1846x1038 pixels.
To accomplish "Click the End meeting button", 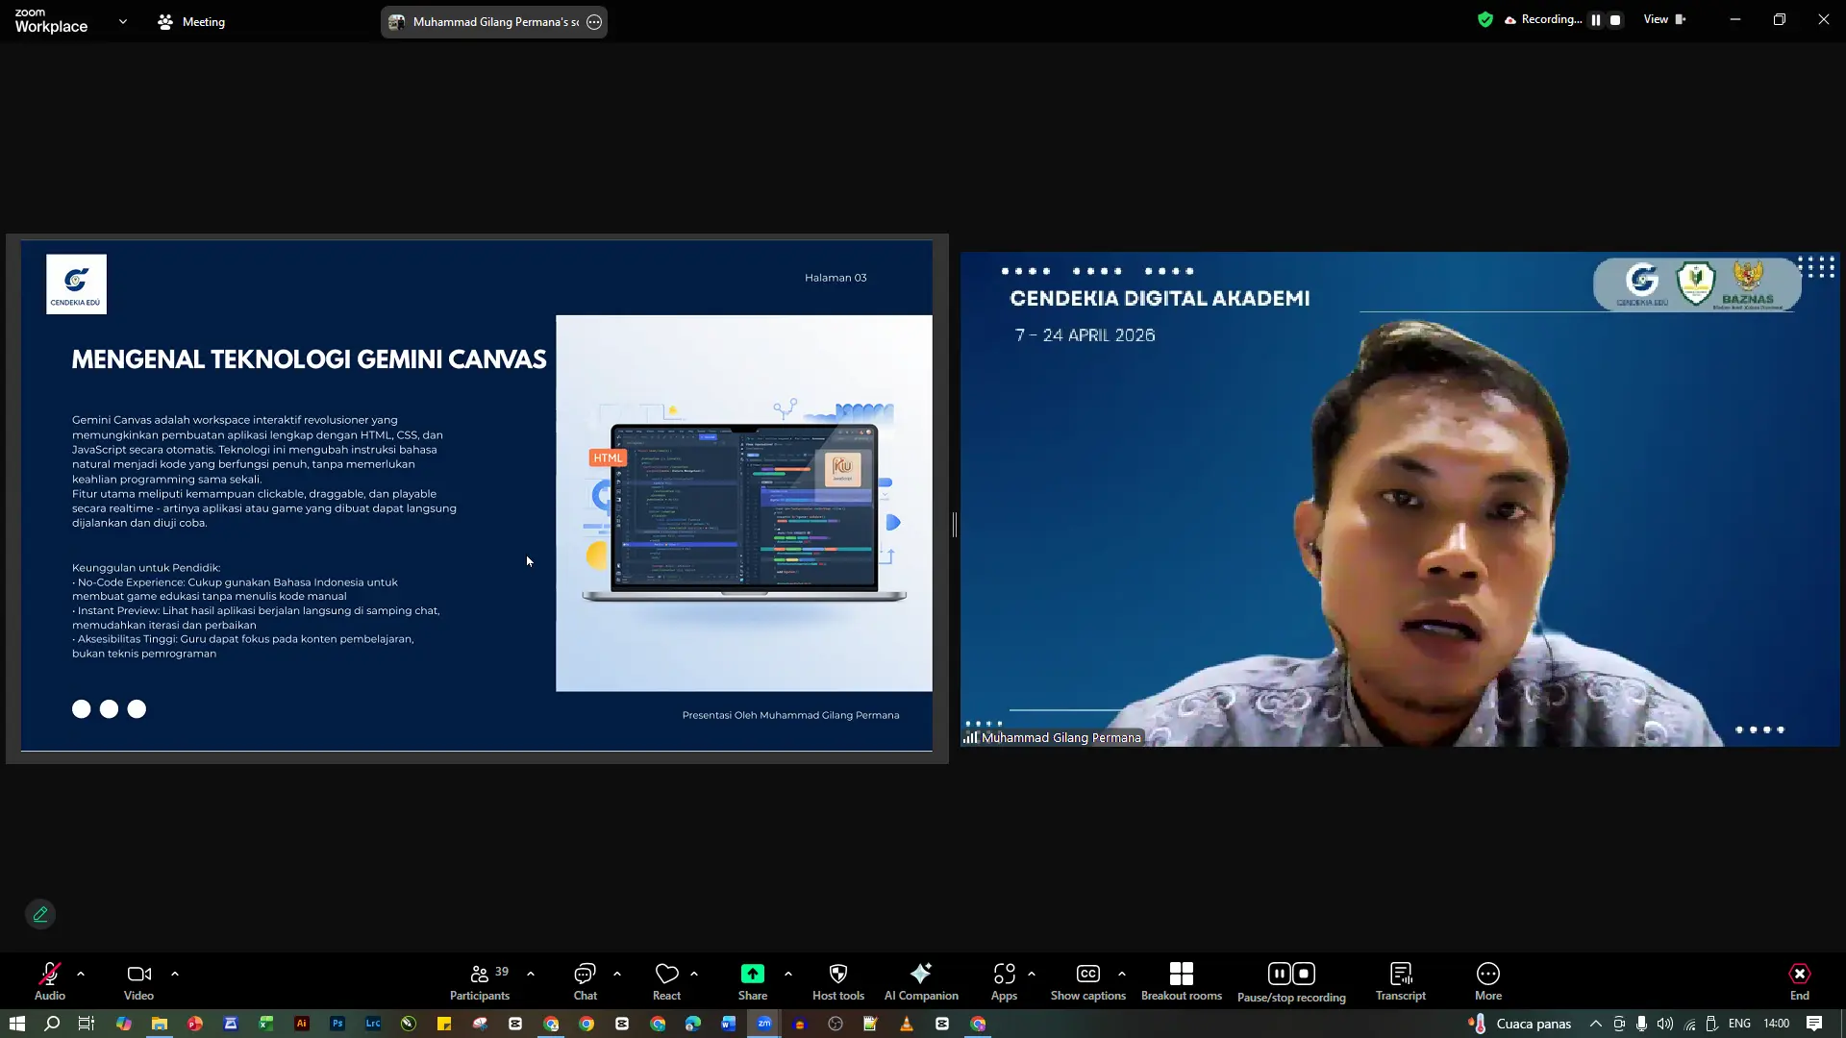I will pos(1800,981).
